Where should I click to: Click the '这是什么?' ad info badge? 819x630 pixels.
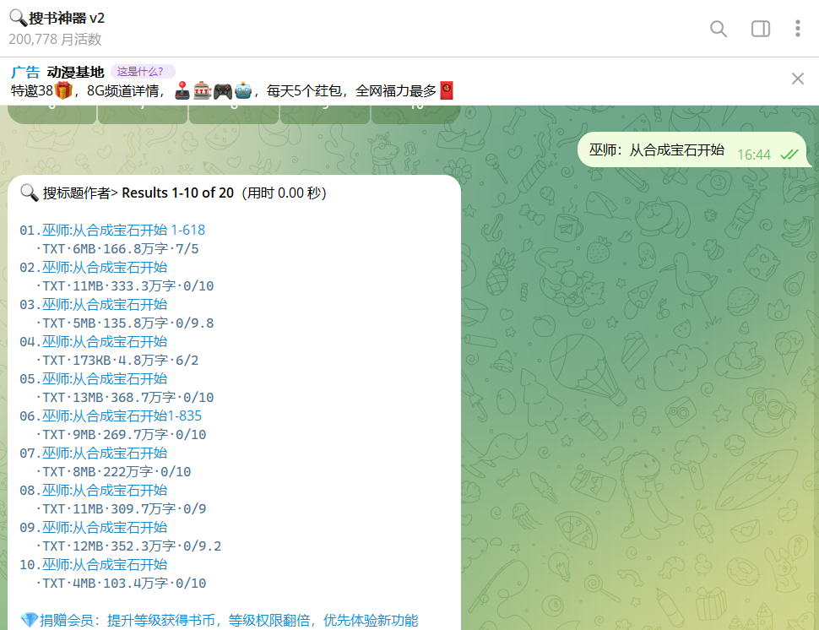(143, 72)
